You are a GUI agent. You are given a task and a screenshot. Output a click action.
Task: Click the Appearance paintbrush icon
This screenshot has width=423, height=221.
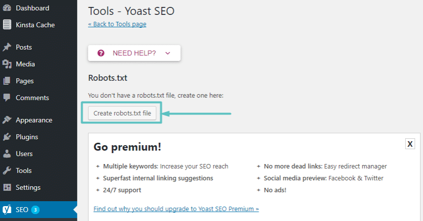7,120
